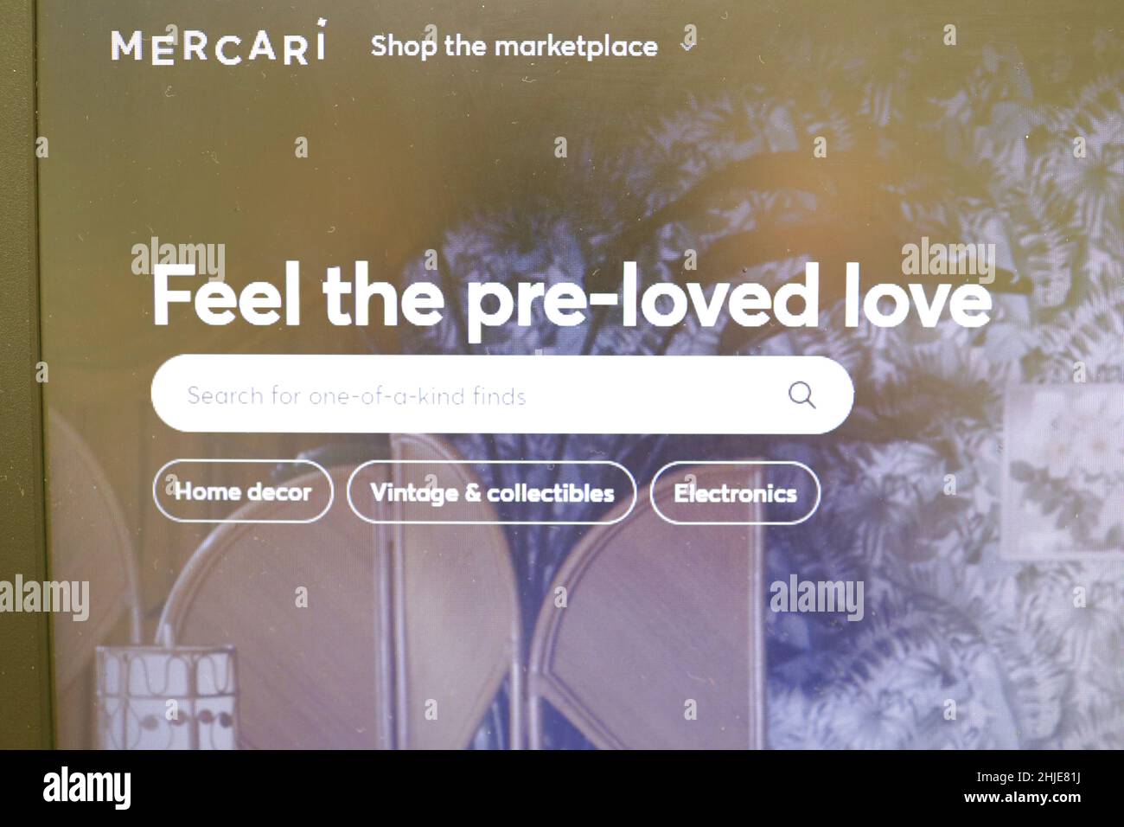
Task: Click the alamy watermark above the word love
Action: (948, 259)
